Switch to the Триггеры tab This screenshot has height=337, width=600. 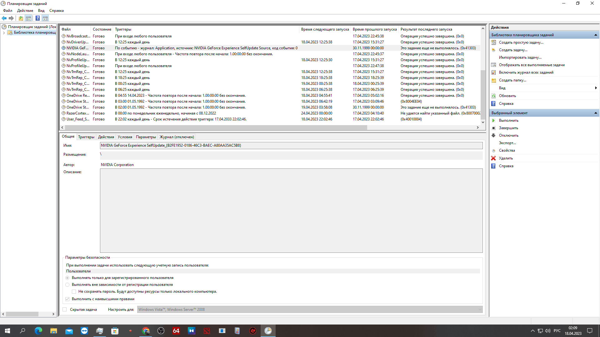[86, 137]
